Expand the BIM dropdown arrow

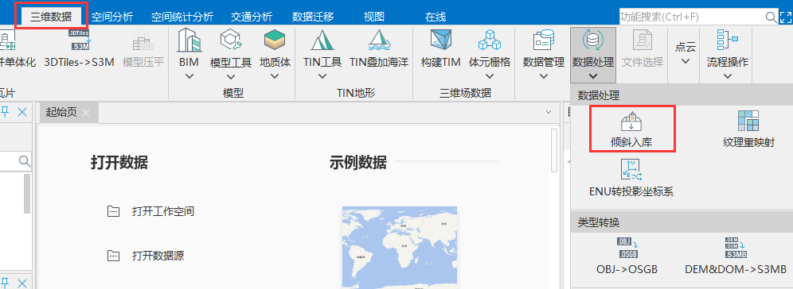(x=189, y=77)
